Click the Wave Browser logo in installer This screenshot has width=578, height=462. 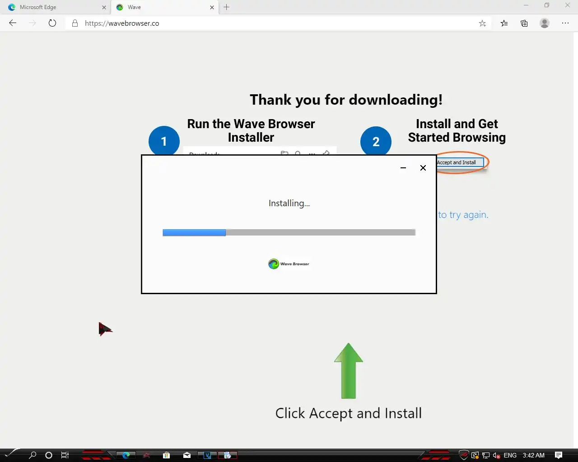point(289,264)
